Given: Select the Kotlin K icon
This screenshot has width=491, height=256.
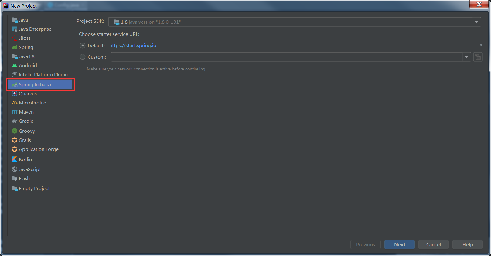Looking at the screenshot, I should 15,159.
